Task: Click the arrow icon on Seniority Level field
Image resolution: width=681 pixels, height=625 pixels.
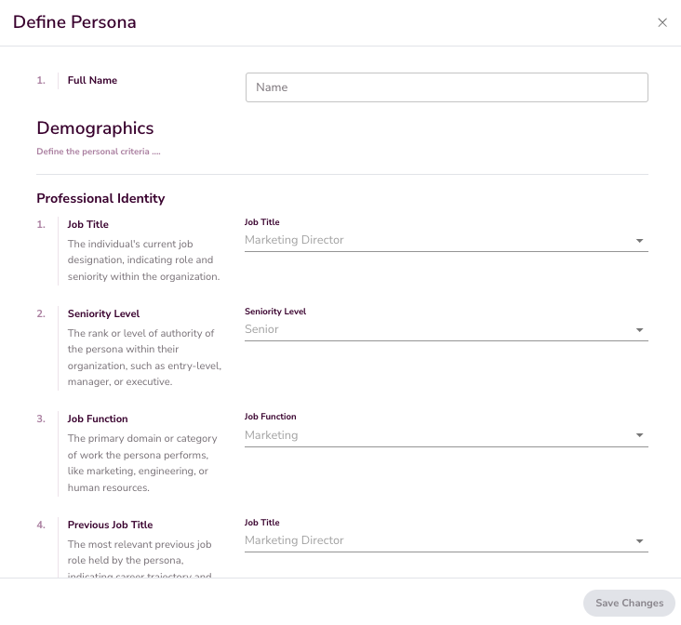Action: [639, 330]
